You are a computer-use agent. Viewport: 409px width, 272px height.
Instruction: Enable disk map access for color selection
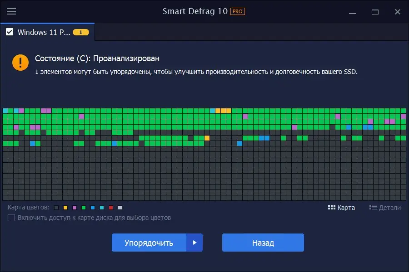[x=11, y=218]
